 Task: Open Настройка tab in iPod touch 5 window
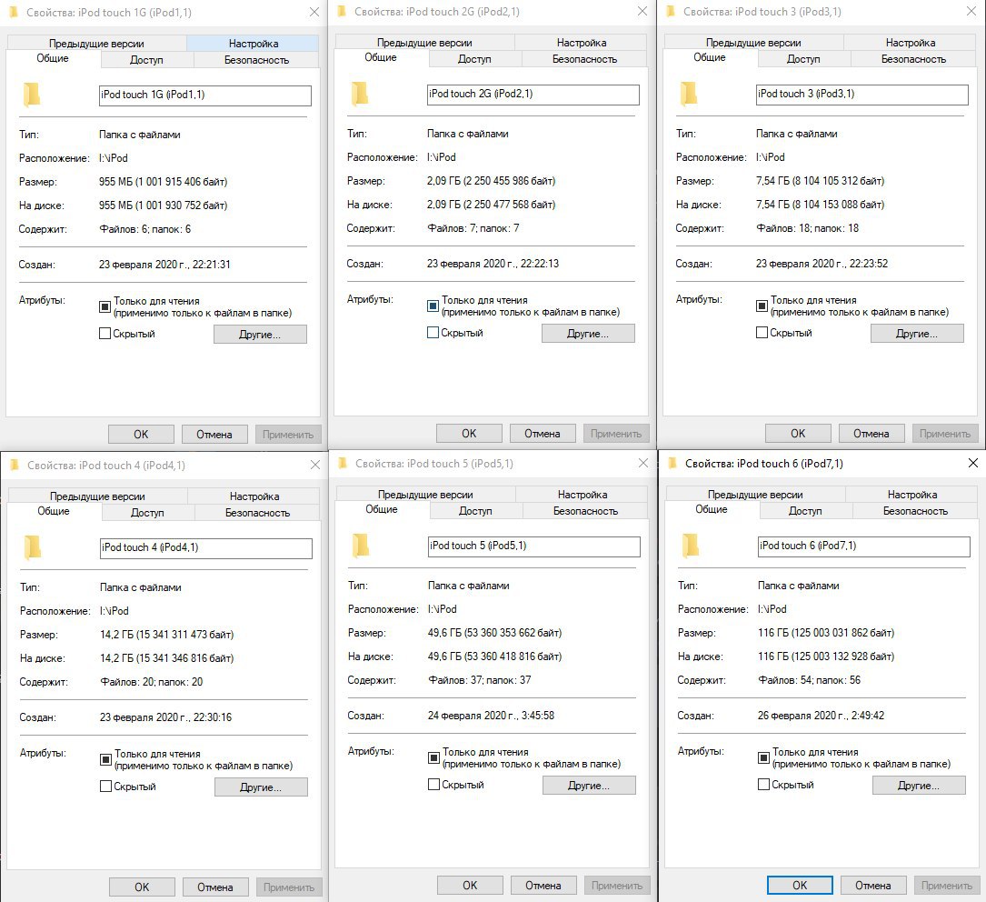click(582, 495)
